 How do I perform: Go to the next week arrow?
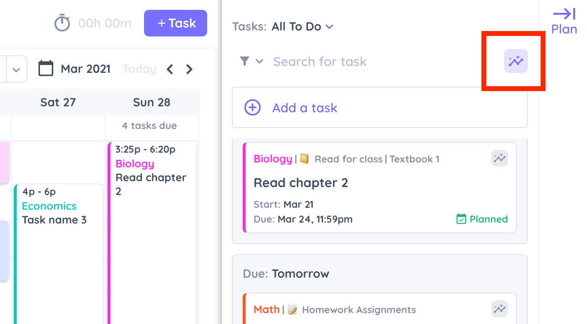tap(189, 69)
